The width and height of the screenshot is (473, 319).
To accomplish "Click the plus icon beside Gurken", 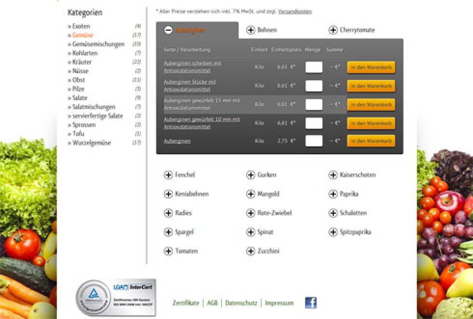I will pyautogui.click(x=250, y=175).
